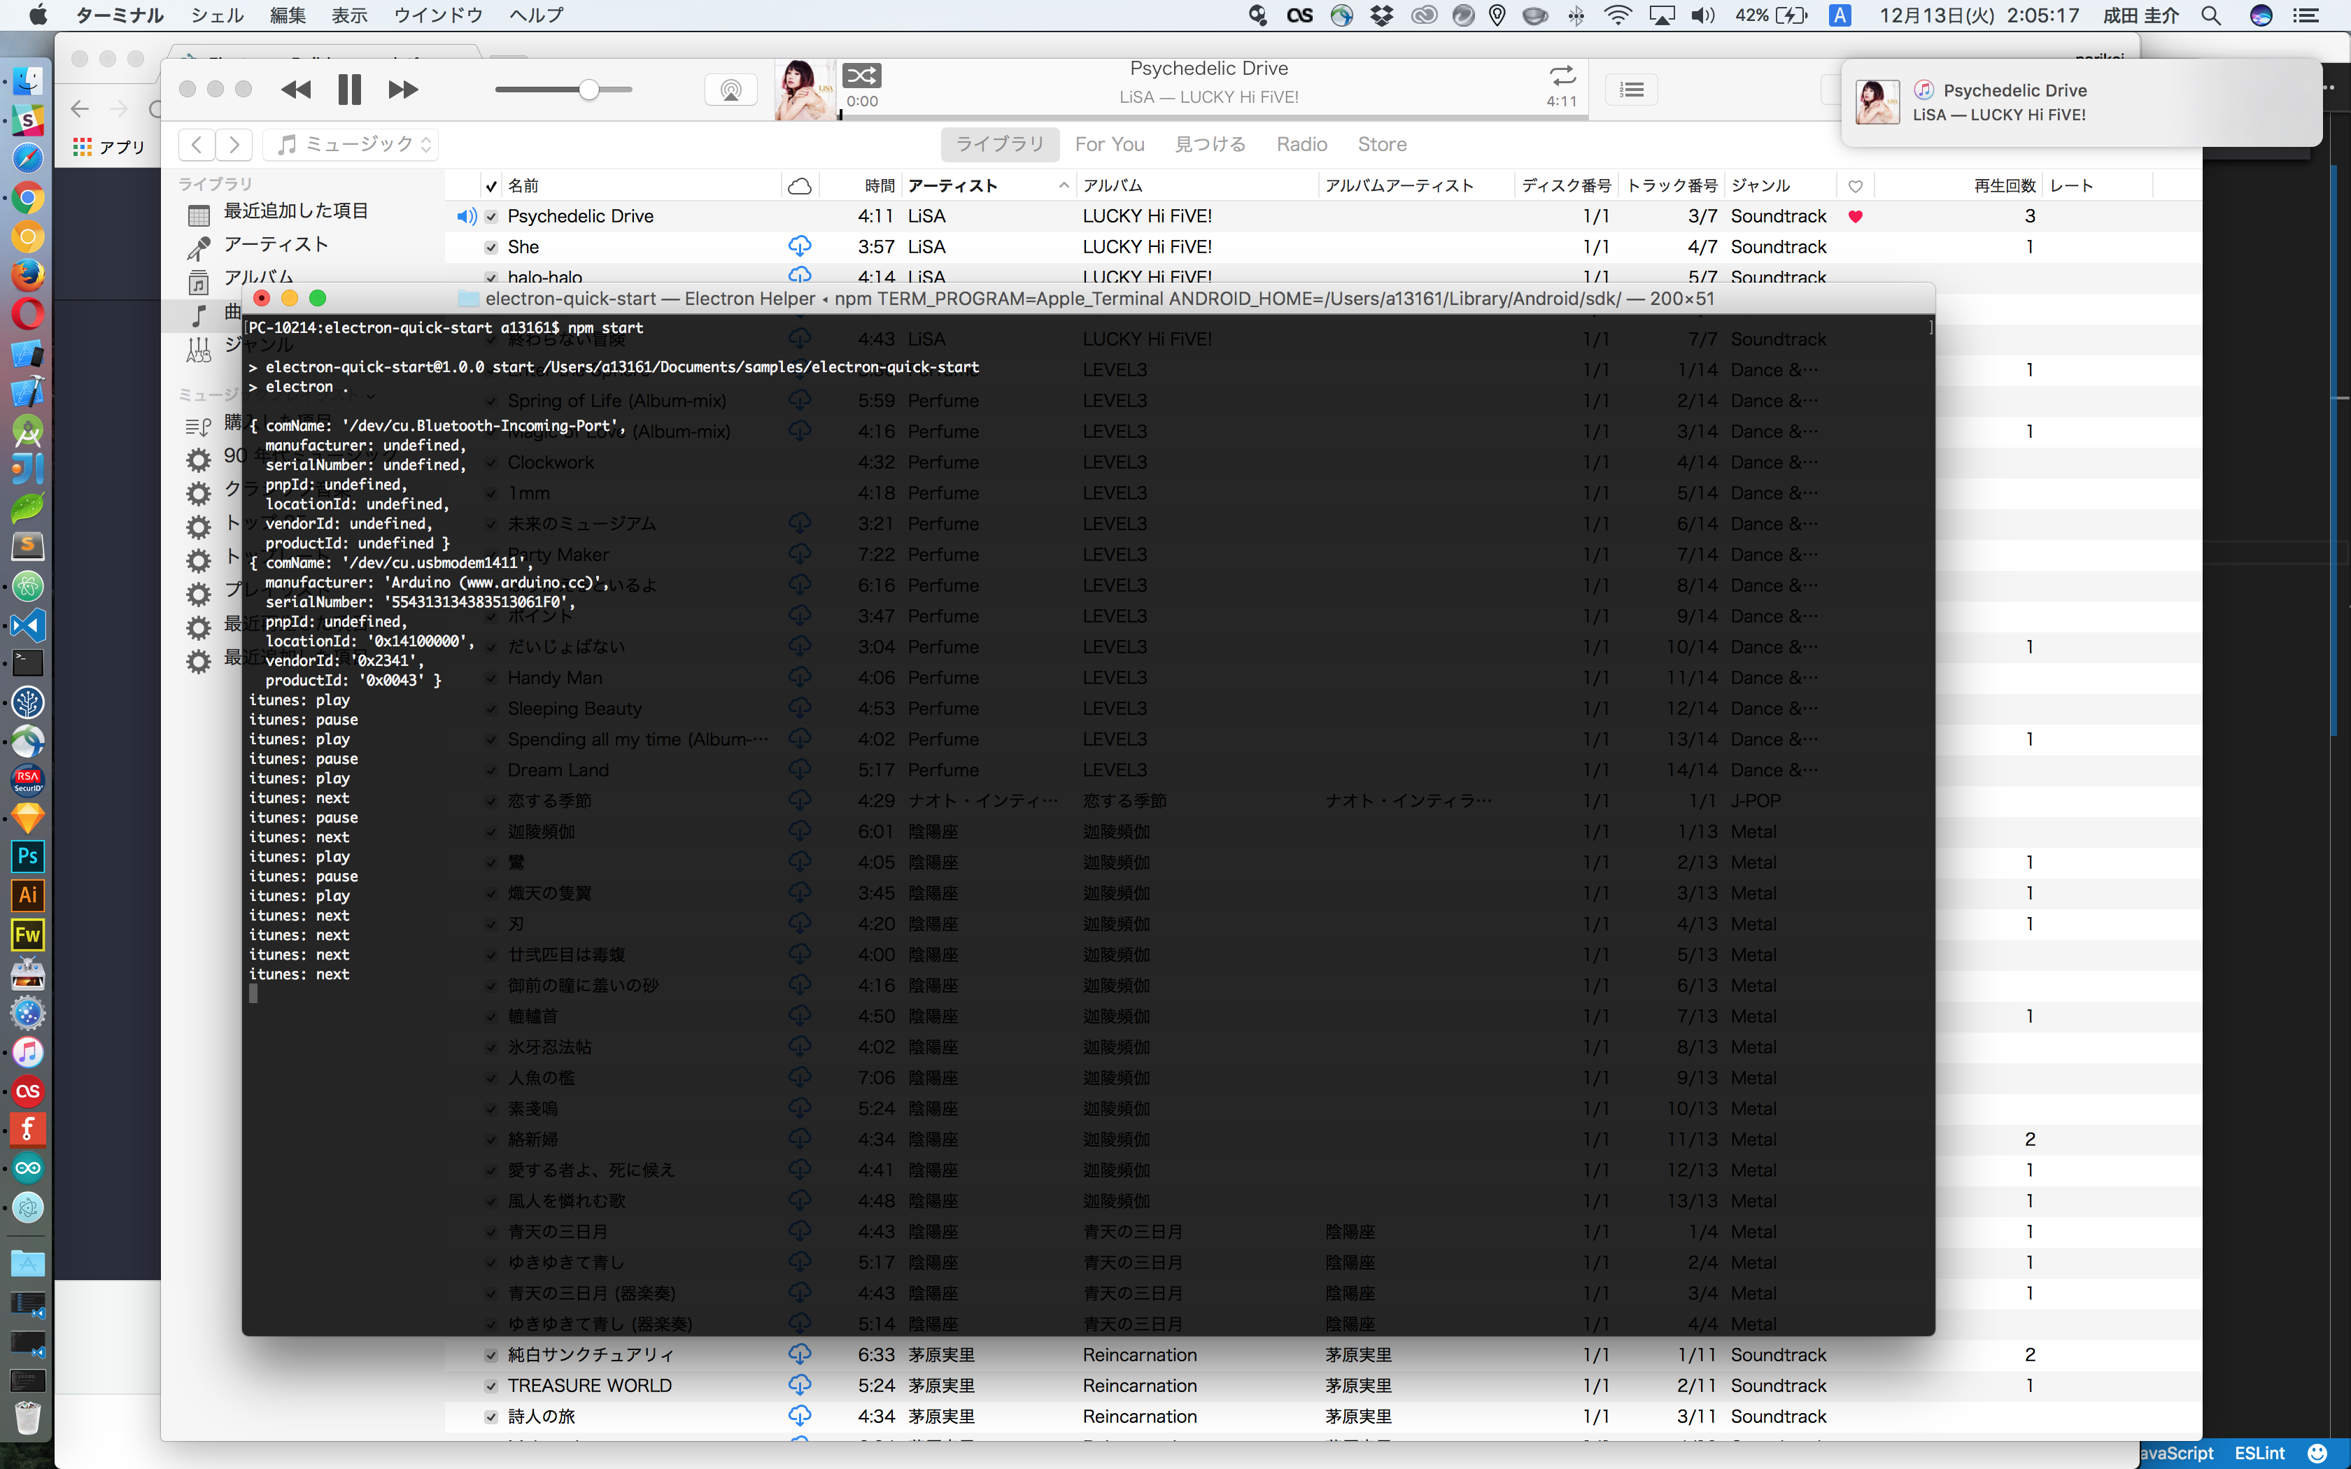Switch to ライブラリ tab
This screenshot has width=2351, height=1469.
(1000, 144)
